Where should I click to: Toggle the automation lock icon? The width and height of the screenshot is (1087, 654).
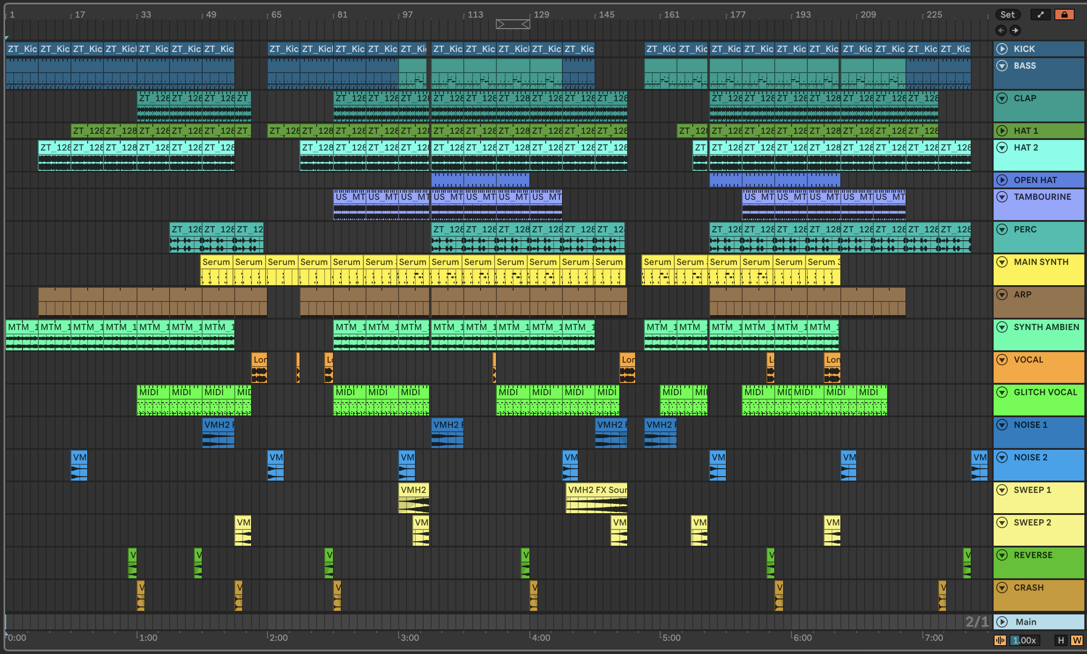(x=1064, y=15)
